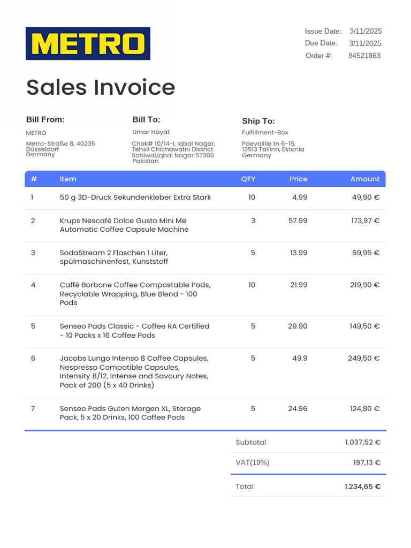Image resolution: width=411 pixels, height=548 pixels.
Task: Click the SodaStream price 13.99
Action: pyautogui.click(x=299, y=253)
